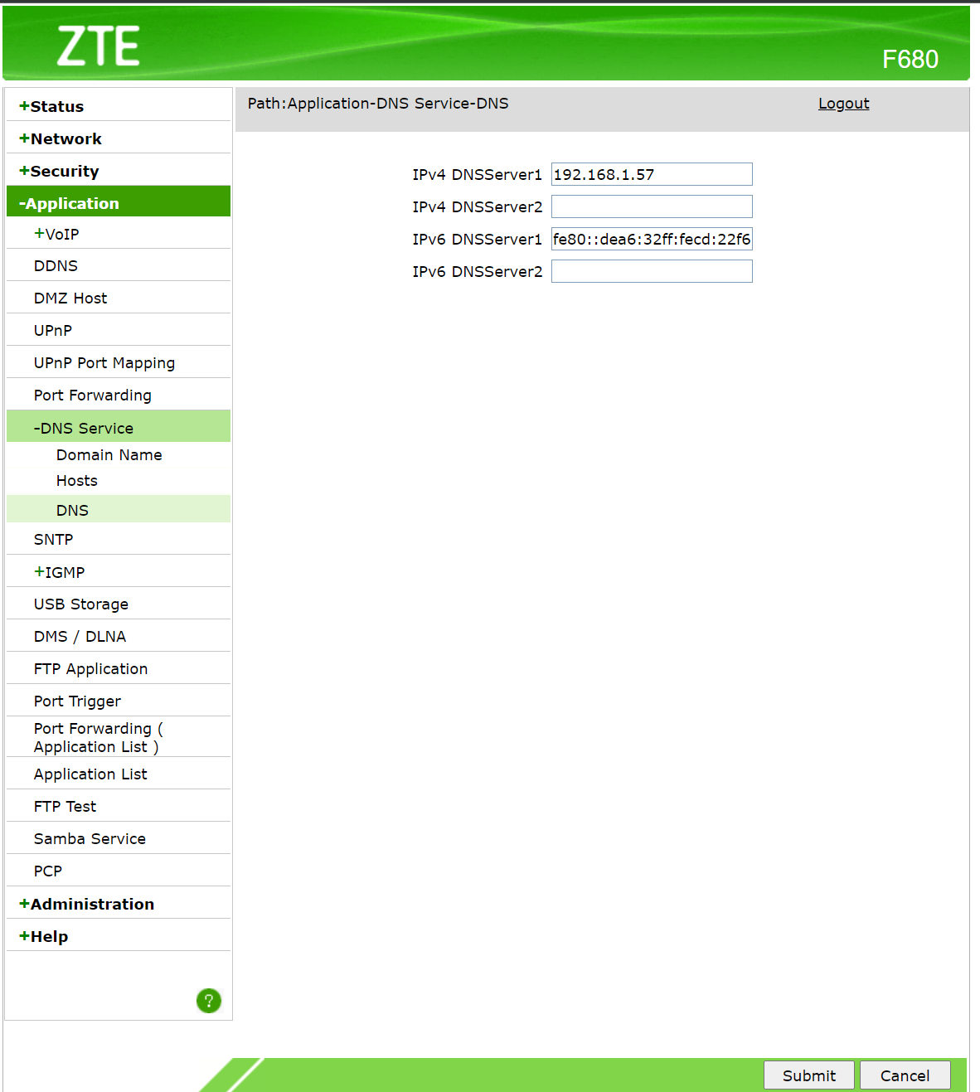The height and width of the screenshot is (1092, 980).
Task: Expand the Security menu section
Action: tap(59, 171)
